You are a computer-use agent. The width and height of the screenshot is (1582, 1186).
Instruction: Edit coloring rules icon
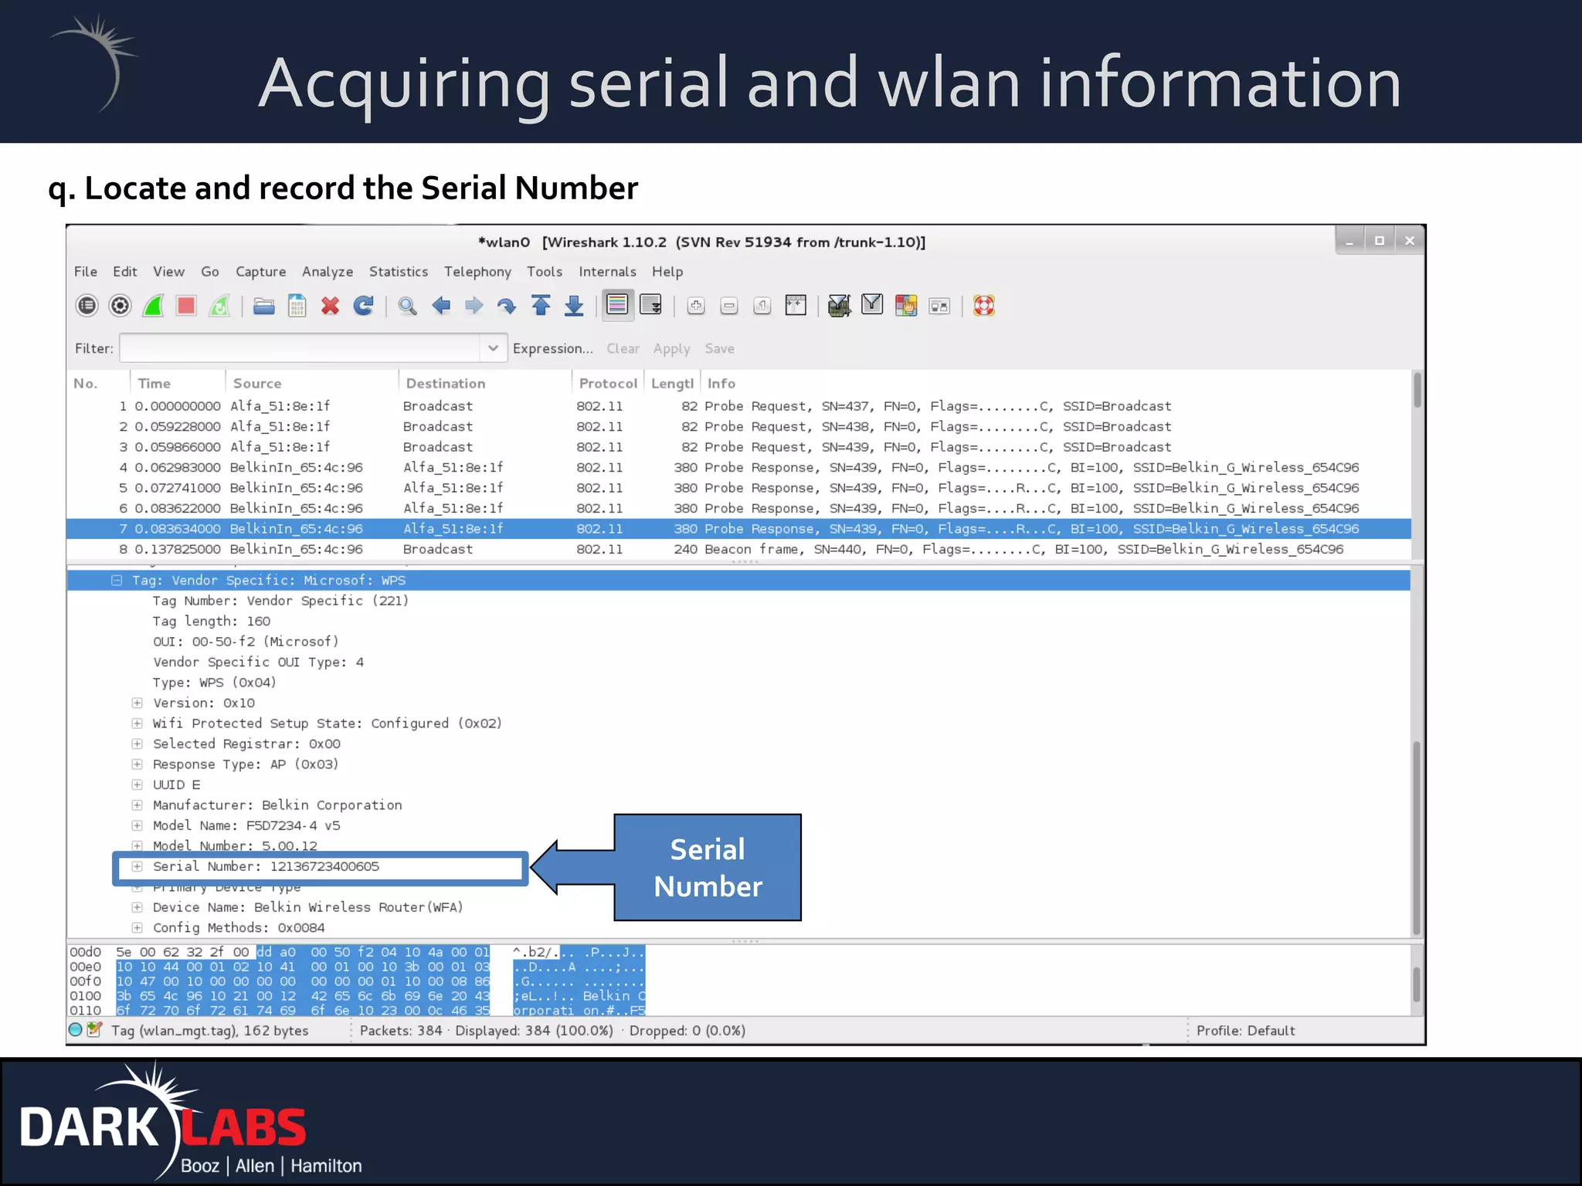(x=906, y=306)
